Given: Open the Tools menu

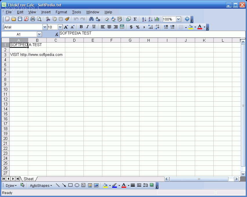Looking at the screenshot, I should [77, 12].
